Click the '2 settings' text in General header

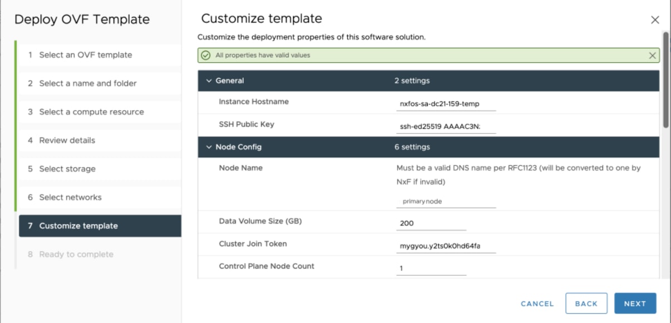tap(412, 81)
